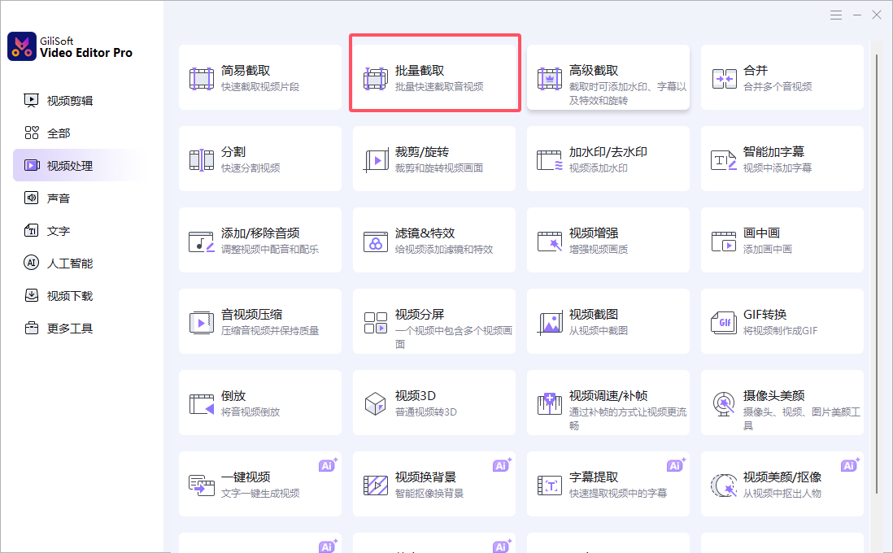Image resolution: width=893 pixels, height=553 pixels.
Task: Go to the 声音 audio category
Action: point(59,198)
